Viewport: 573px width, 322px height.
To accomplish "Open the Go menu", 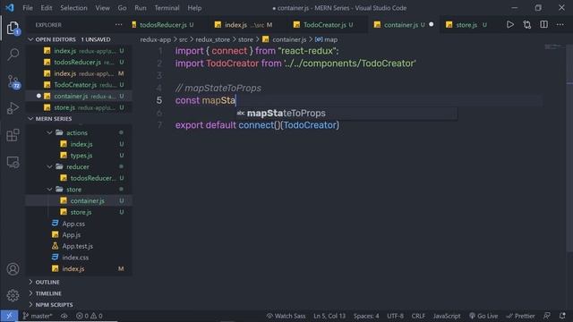I will (x=122, y=8).
